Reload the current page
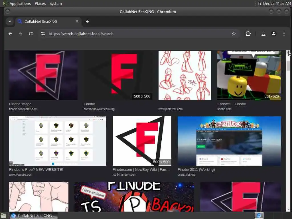Viewport: 292px width, 219px height. pos(31,34)
